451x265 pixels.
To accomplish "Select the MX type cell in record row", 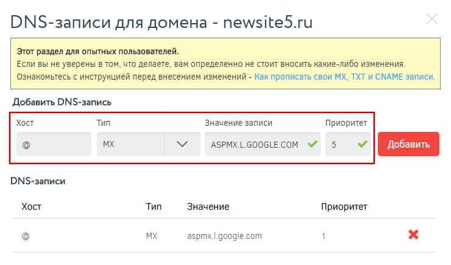I will (x=152, y=235).
